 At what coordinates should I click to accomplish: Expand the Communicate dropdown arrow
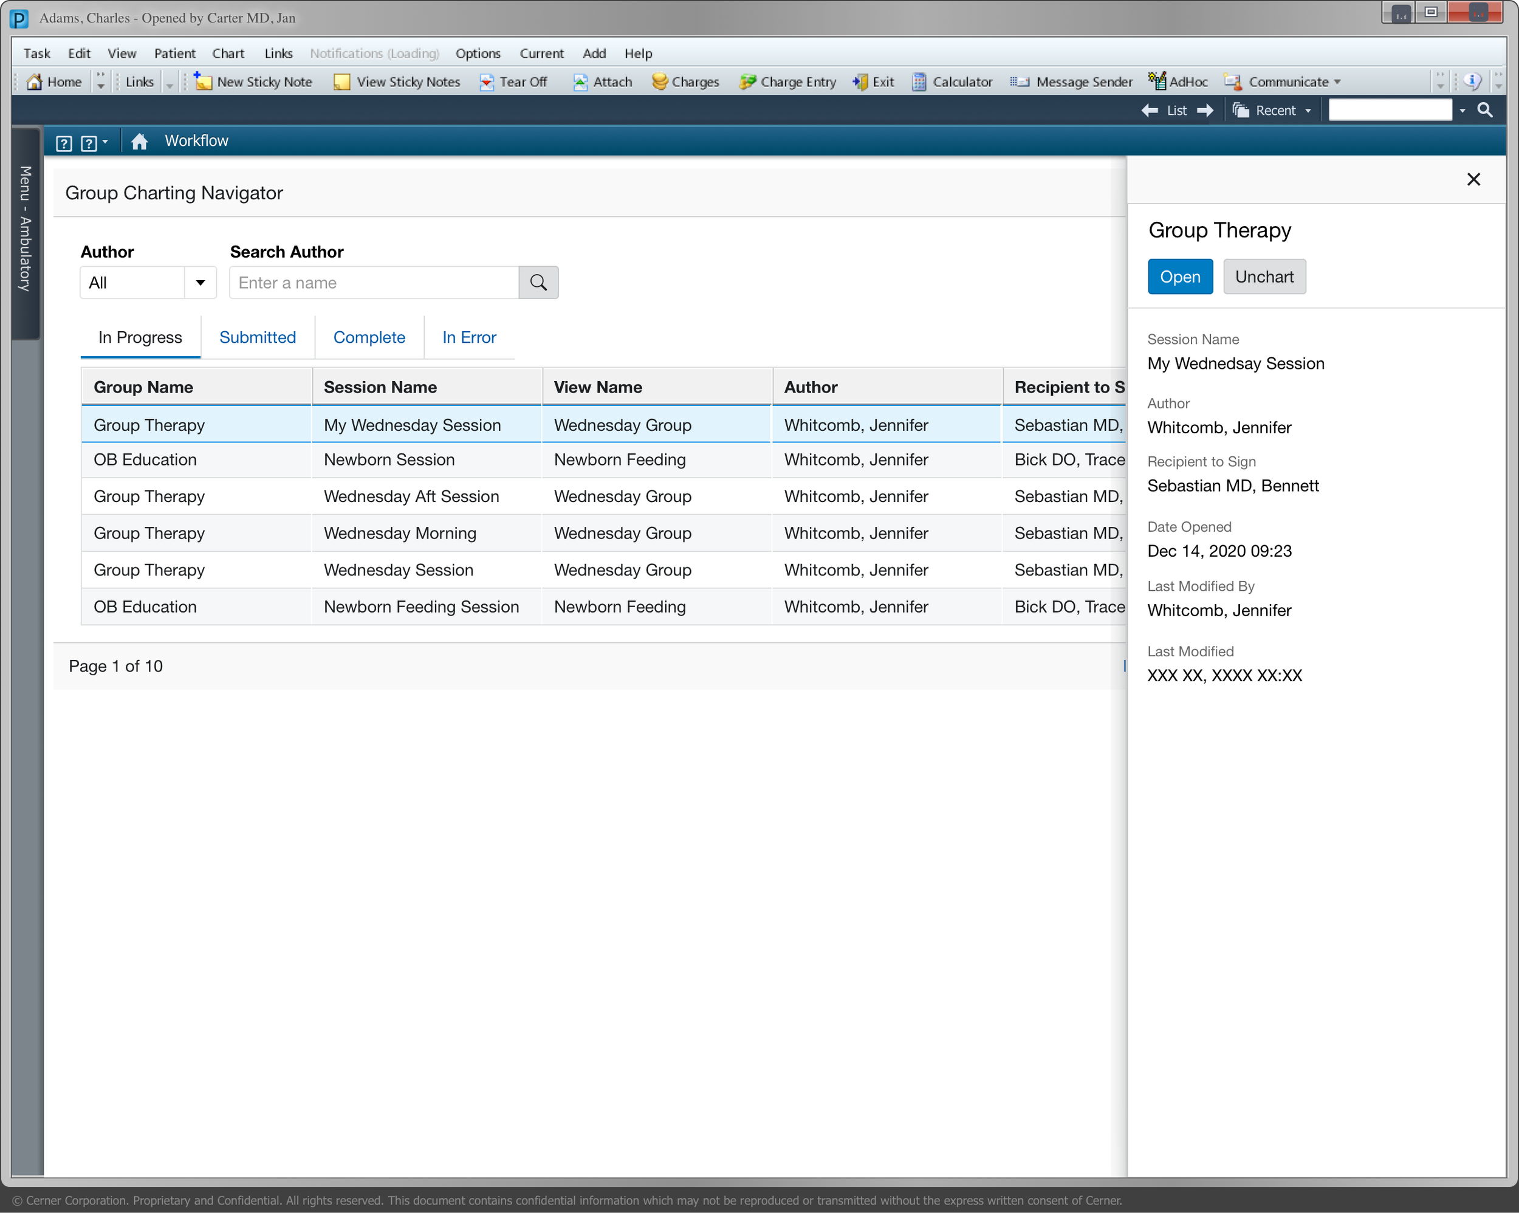(x=1337, y=83)
